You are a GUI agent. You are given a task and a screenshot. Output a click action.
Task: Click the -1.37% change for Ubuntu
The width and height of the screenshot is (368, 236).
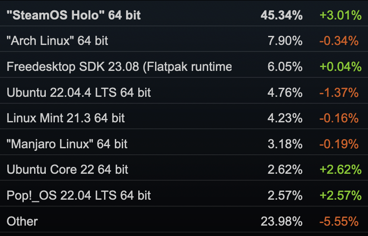coord(339,92)
